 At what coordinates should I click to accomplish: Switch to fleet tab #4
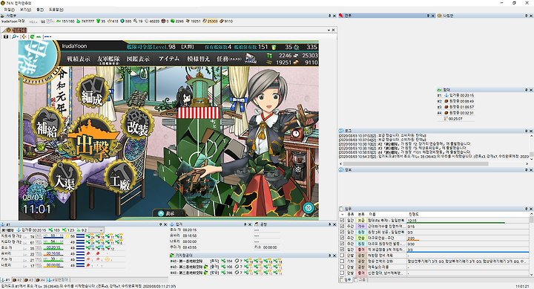(40, 280)
